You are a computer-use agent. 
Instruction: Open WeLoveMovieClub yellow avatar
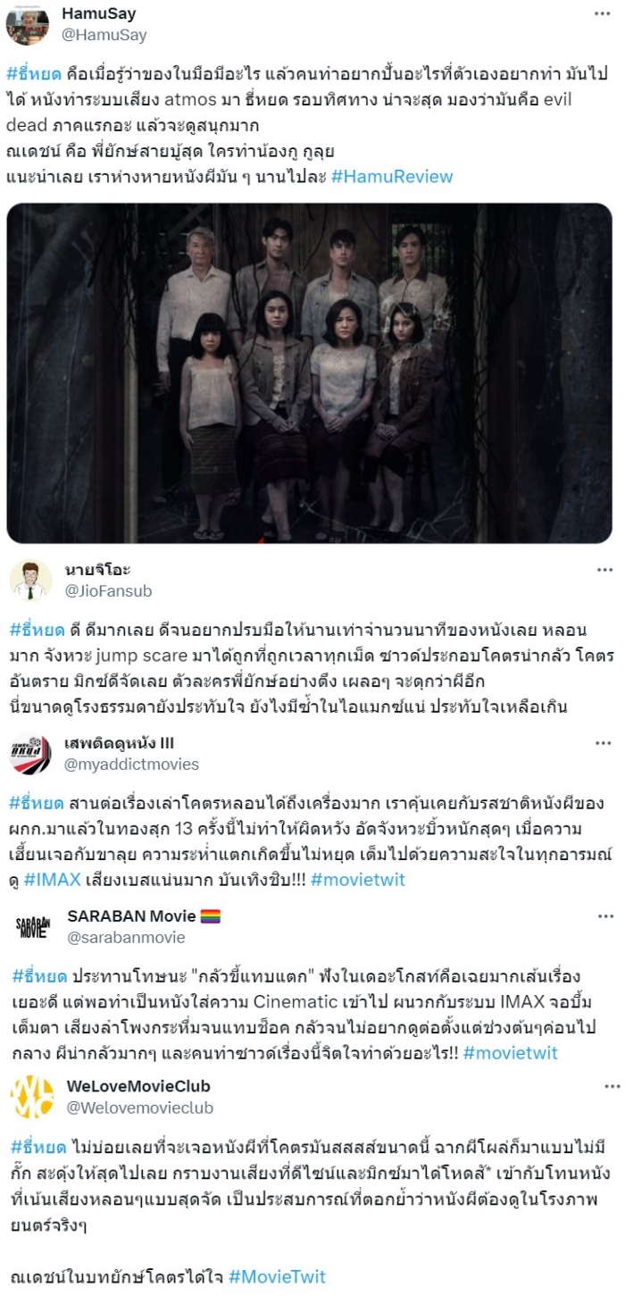[32, 1098]
